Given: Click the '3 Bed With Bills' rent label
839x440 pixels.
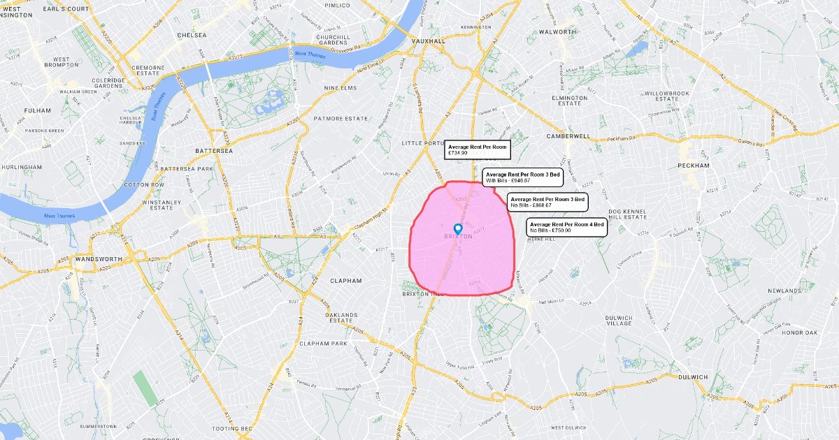Looking at the screenshot, I should 522,177.
